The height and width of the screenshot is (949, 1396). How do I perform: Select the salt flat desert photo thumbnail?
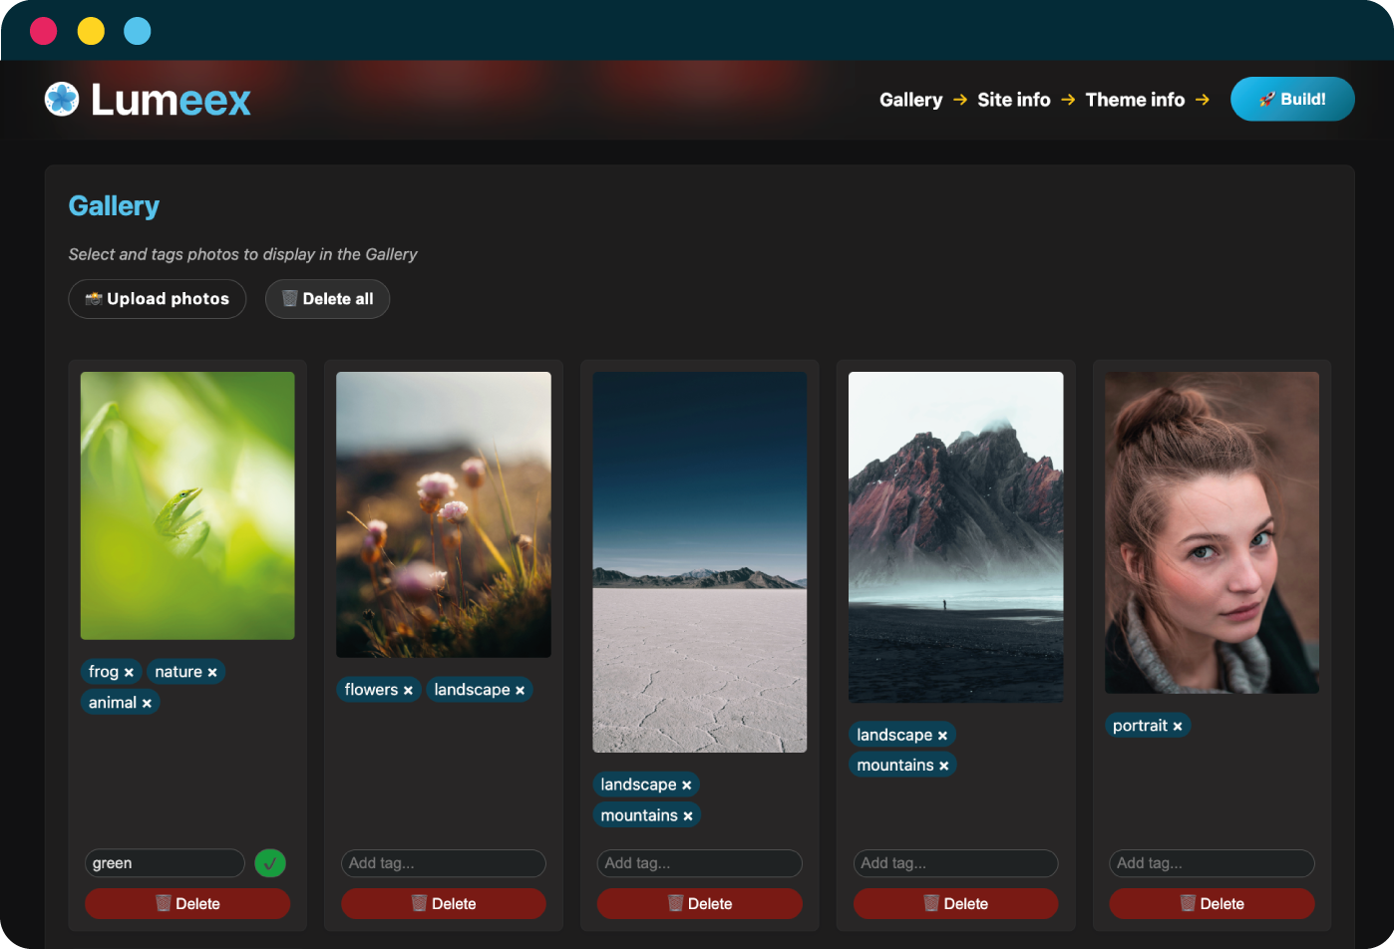tap(699, 562)
